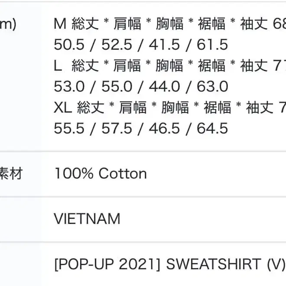Viewport: 286px width, 286px height.
Task: Click the 57.5 measurement value
Action: coord(117,129)
